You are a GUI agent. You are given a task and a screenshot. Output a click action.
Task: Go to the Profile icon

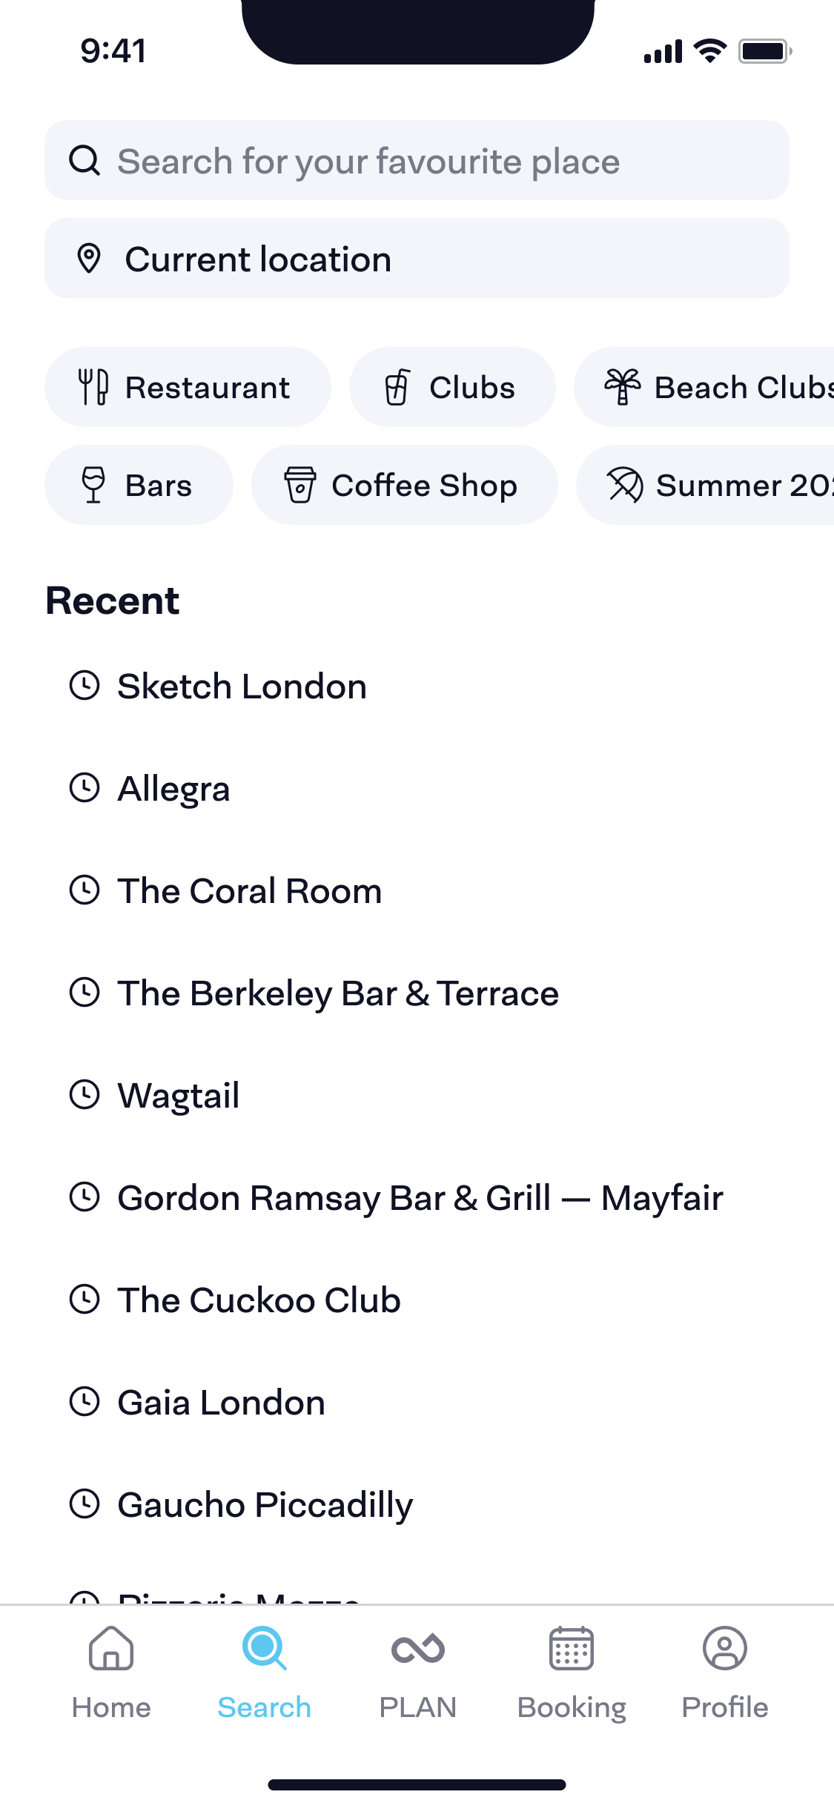pyautogui.click(x=724, y=1649)
